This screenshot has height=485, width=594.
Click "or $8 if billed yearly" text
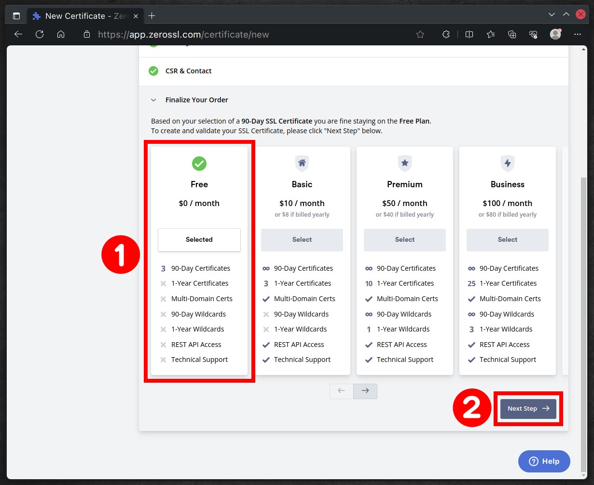pyautogui.click(x=302, y=215)
